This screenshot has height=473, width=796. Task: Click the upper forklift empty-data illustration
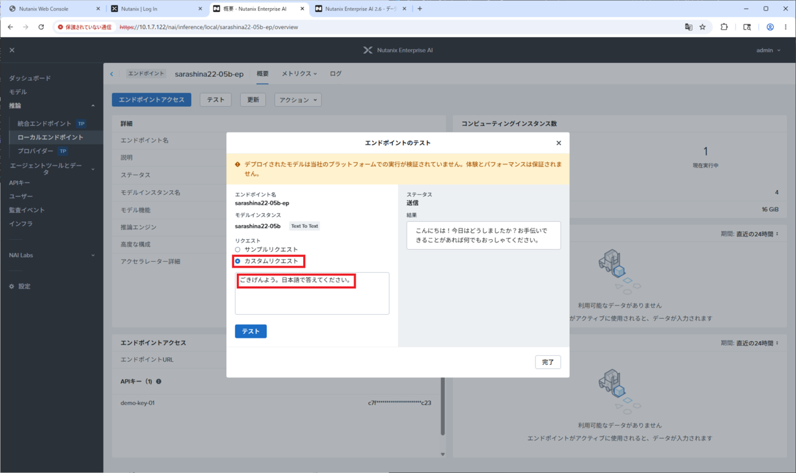tap(620, 272)
